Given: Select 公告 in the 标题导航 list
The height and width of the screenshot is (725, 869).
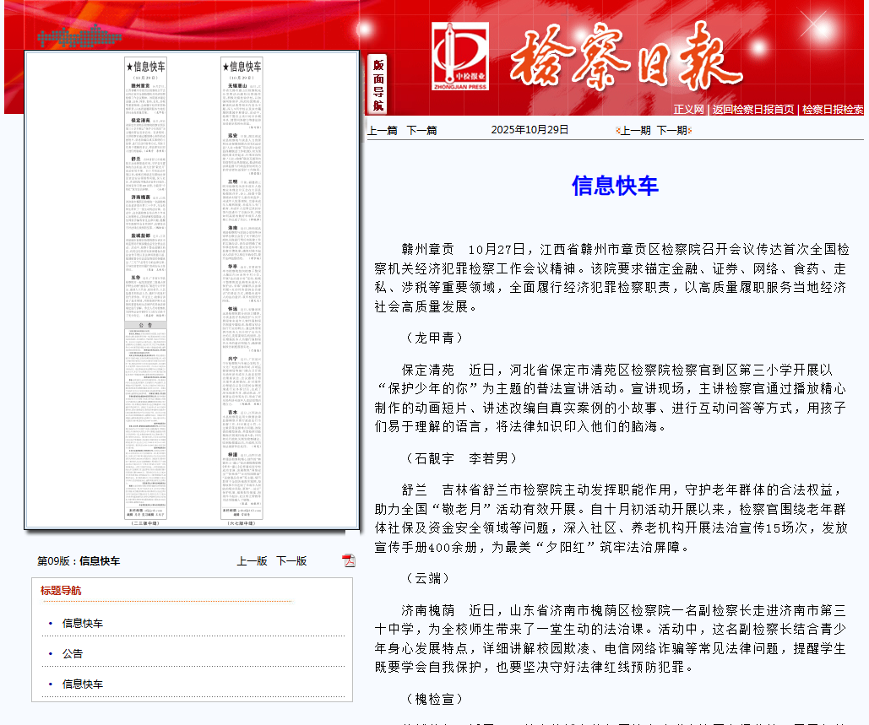Looking at the screenshot, I should pos(73,654).
